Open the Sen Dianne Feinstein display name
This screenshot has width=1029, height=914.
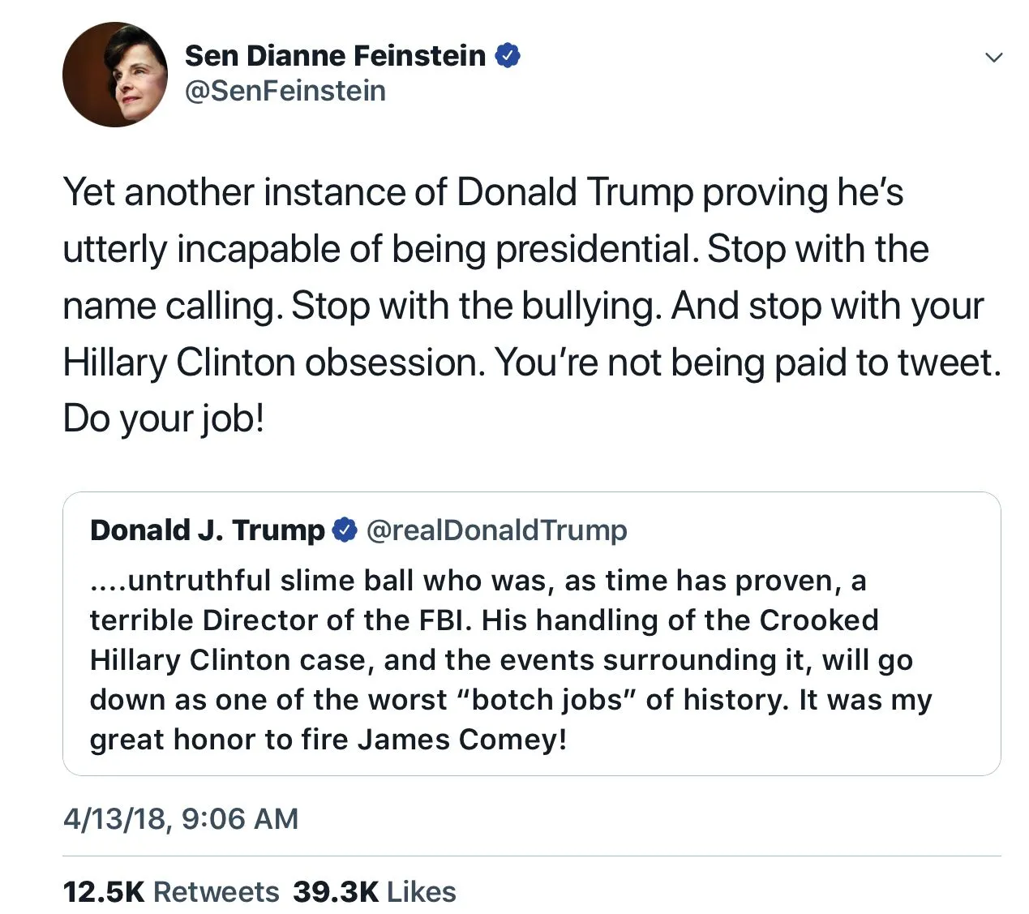(x=335, y=56)
